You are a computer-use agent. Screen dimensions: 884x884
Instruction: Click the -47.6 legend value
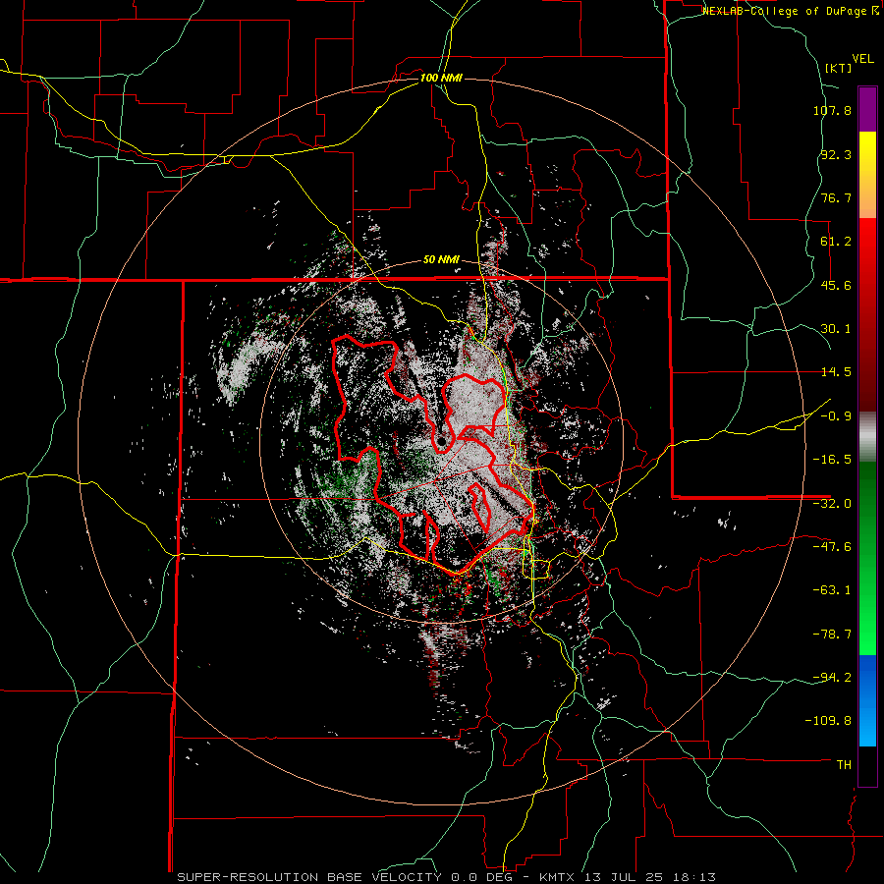coord(832,547)
